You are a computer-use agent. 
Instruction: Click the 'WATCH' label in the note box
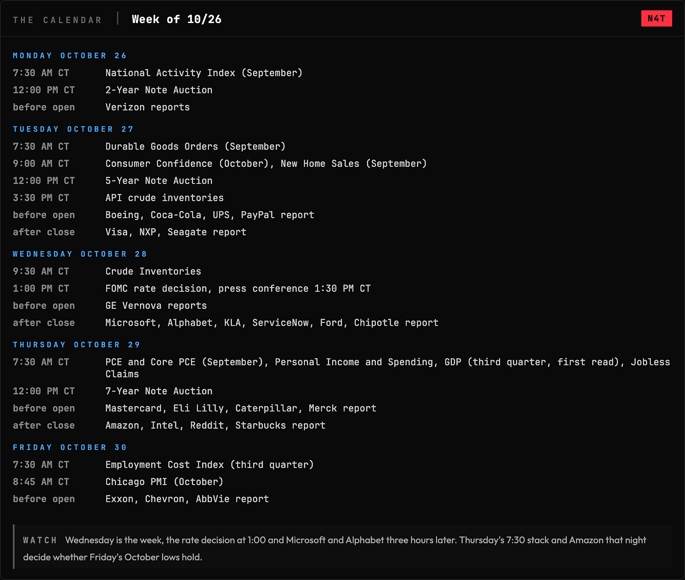40,541
